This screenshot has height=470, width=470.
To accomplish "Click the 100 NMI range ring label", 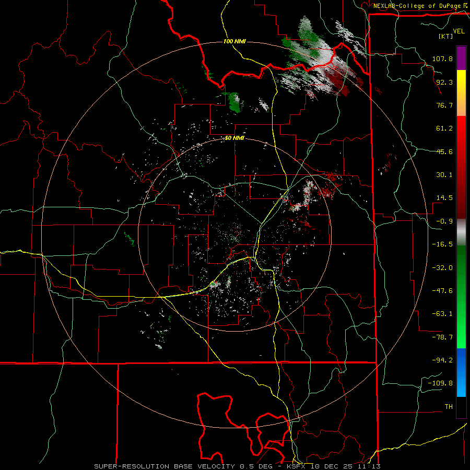I will click(234, 41).
